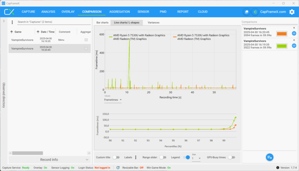299x171 pixels.
Task: Click the Resizable Bar 'Off' status
Action: [141, 167]
